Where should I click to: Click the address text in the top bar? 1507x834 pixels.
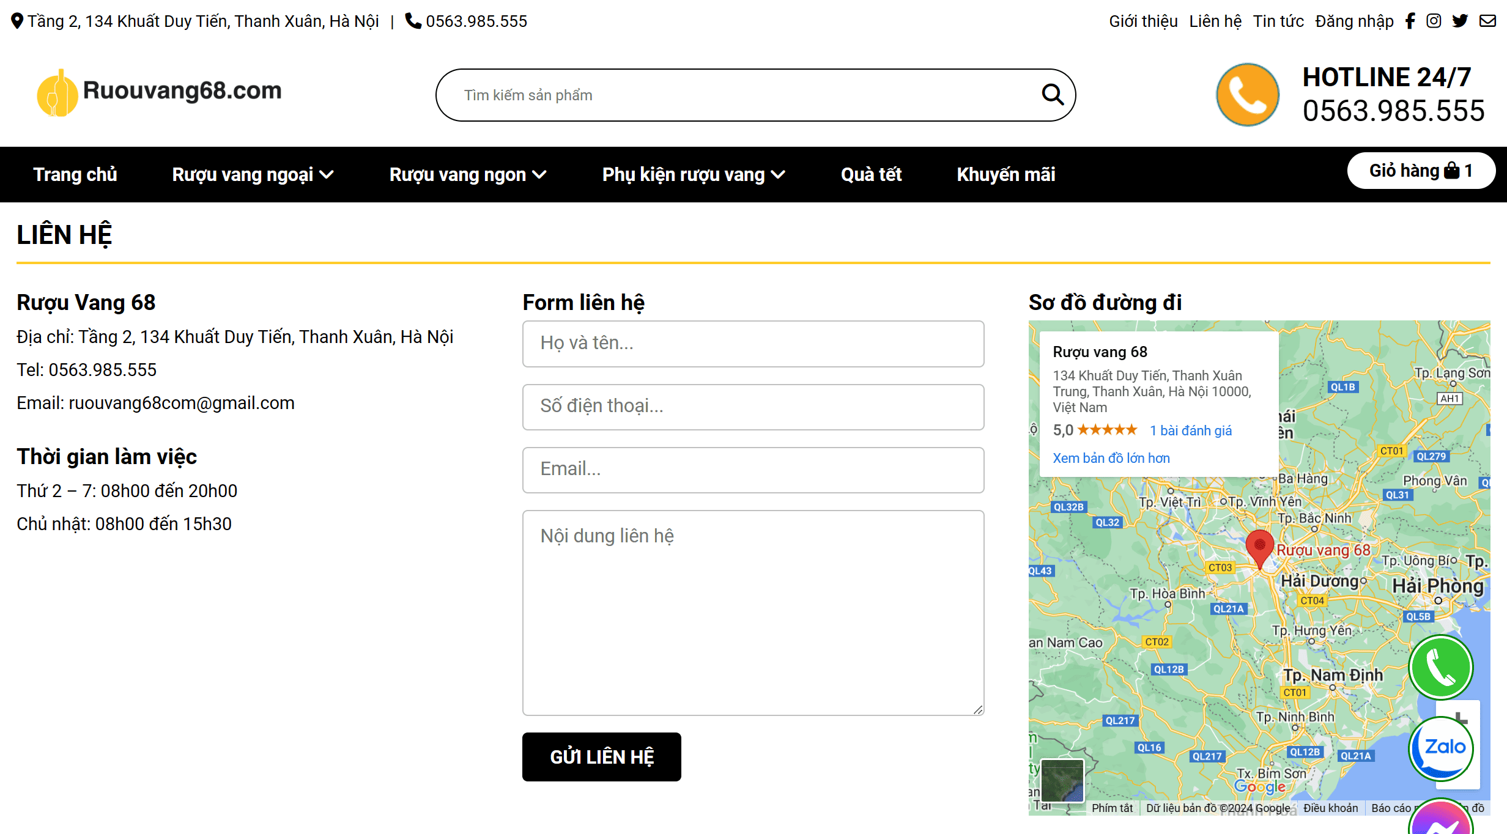pyautogui.click(x=203, y=21)
